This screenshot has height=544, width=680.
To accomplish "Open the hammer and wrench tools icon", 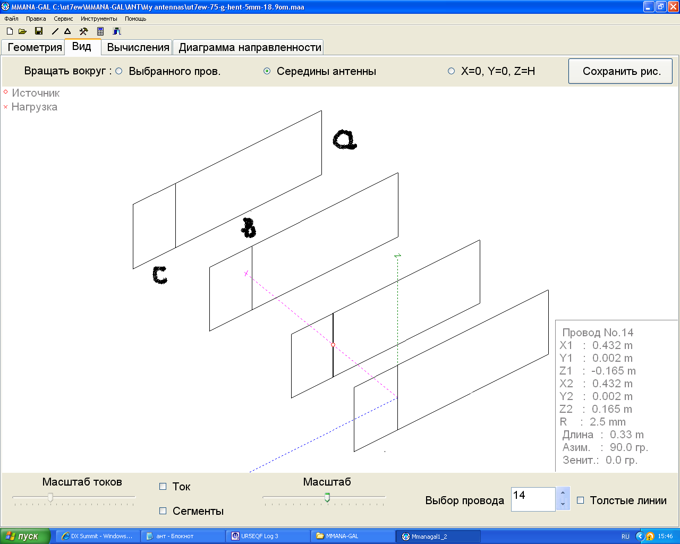I will pos(83,31).
